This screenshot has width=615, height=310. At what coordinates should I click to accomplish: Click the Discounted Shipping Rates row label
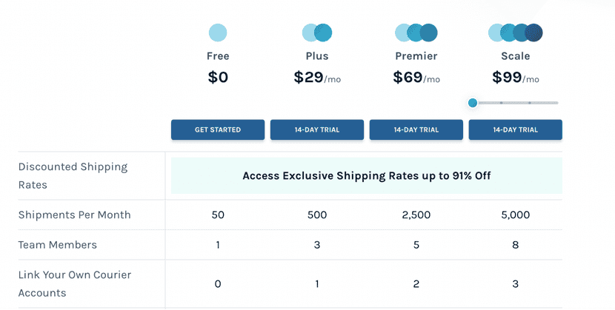pos(73,176)
